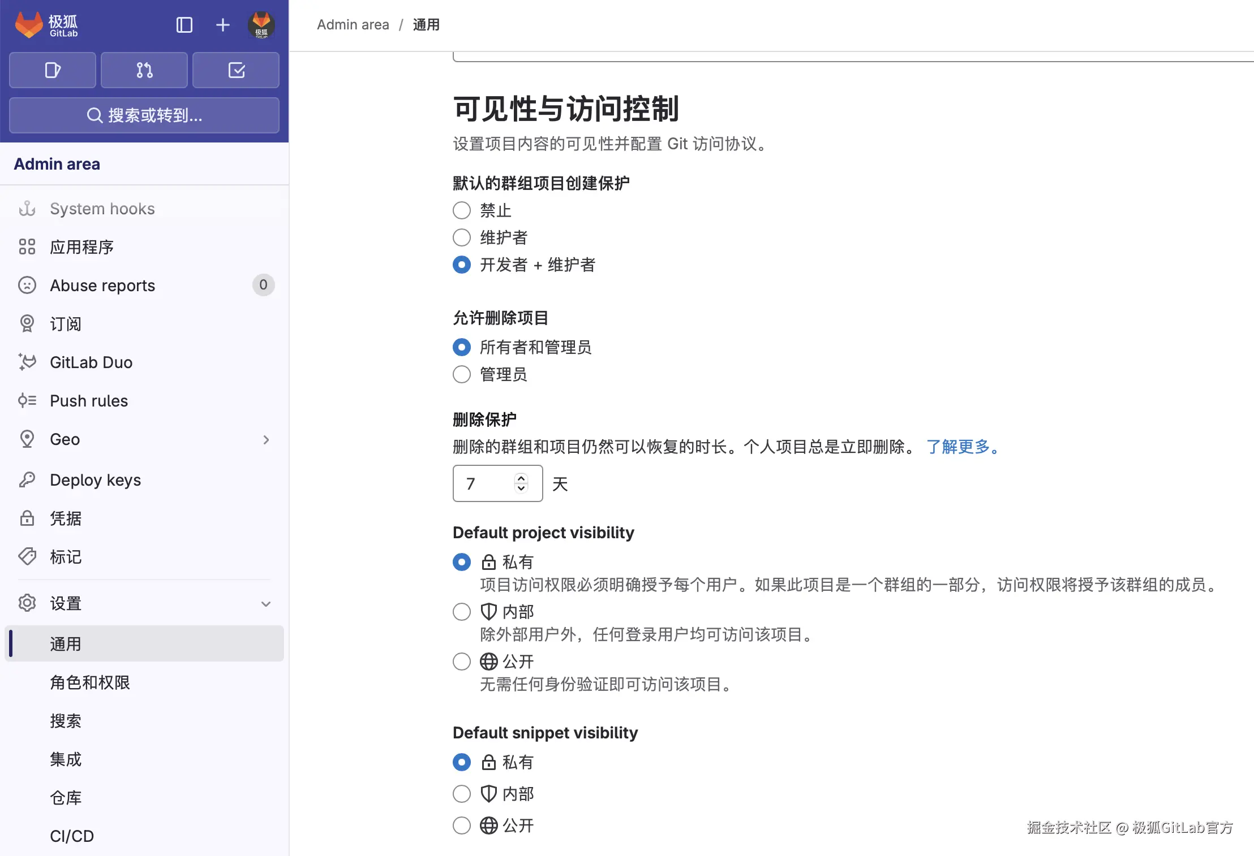Set default project visibility to 公开
The width and height of the screenshot is (1254, 856).
click(x=462, y=662)
